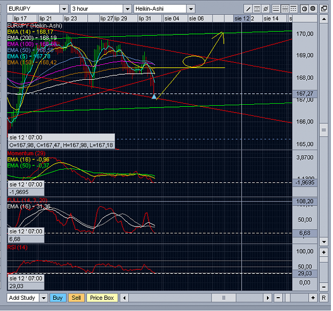This screenshot has height=311, width=333.
Task: Zoom in with bottom plus button
Action: pyautogui.click(x=313, y=298)
